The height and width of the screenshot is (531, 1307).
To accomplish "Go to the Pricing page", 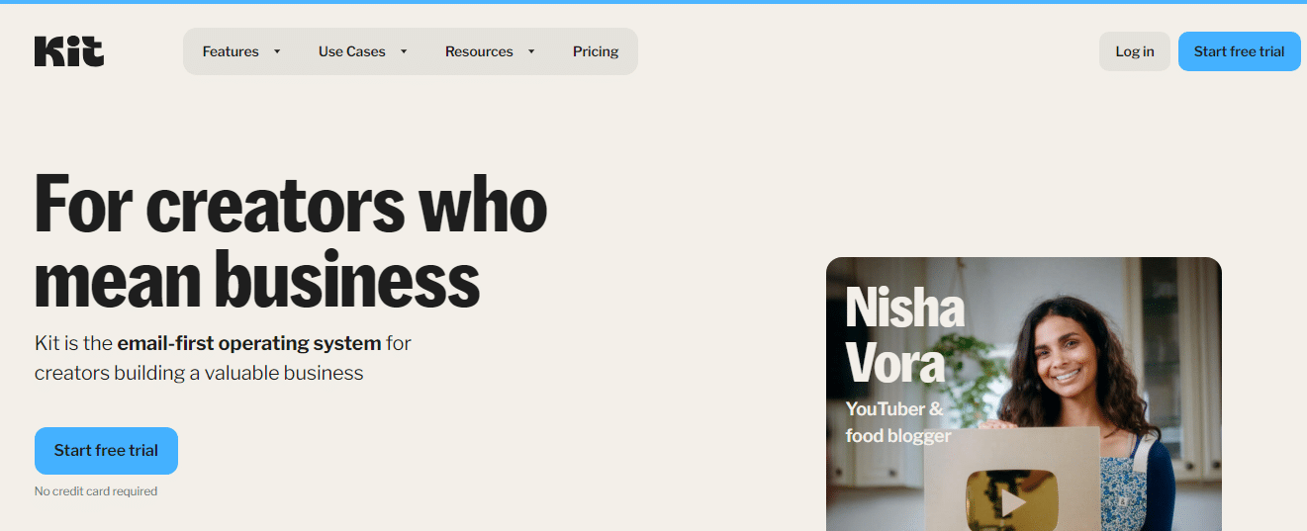I will tap(596, 51).
